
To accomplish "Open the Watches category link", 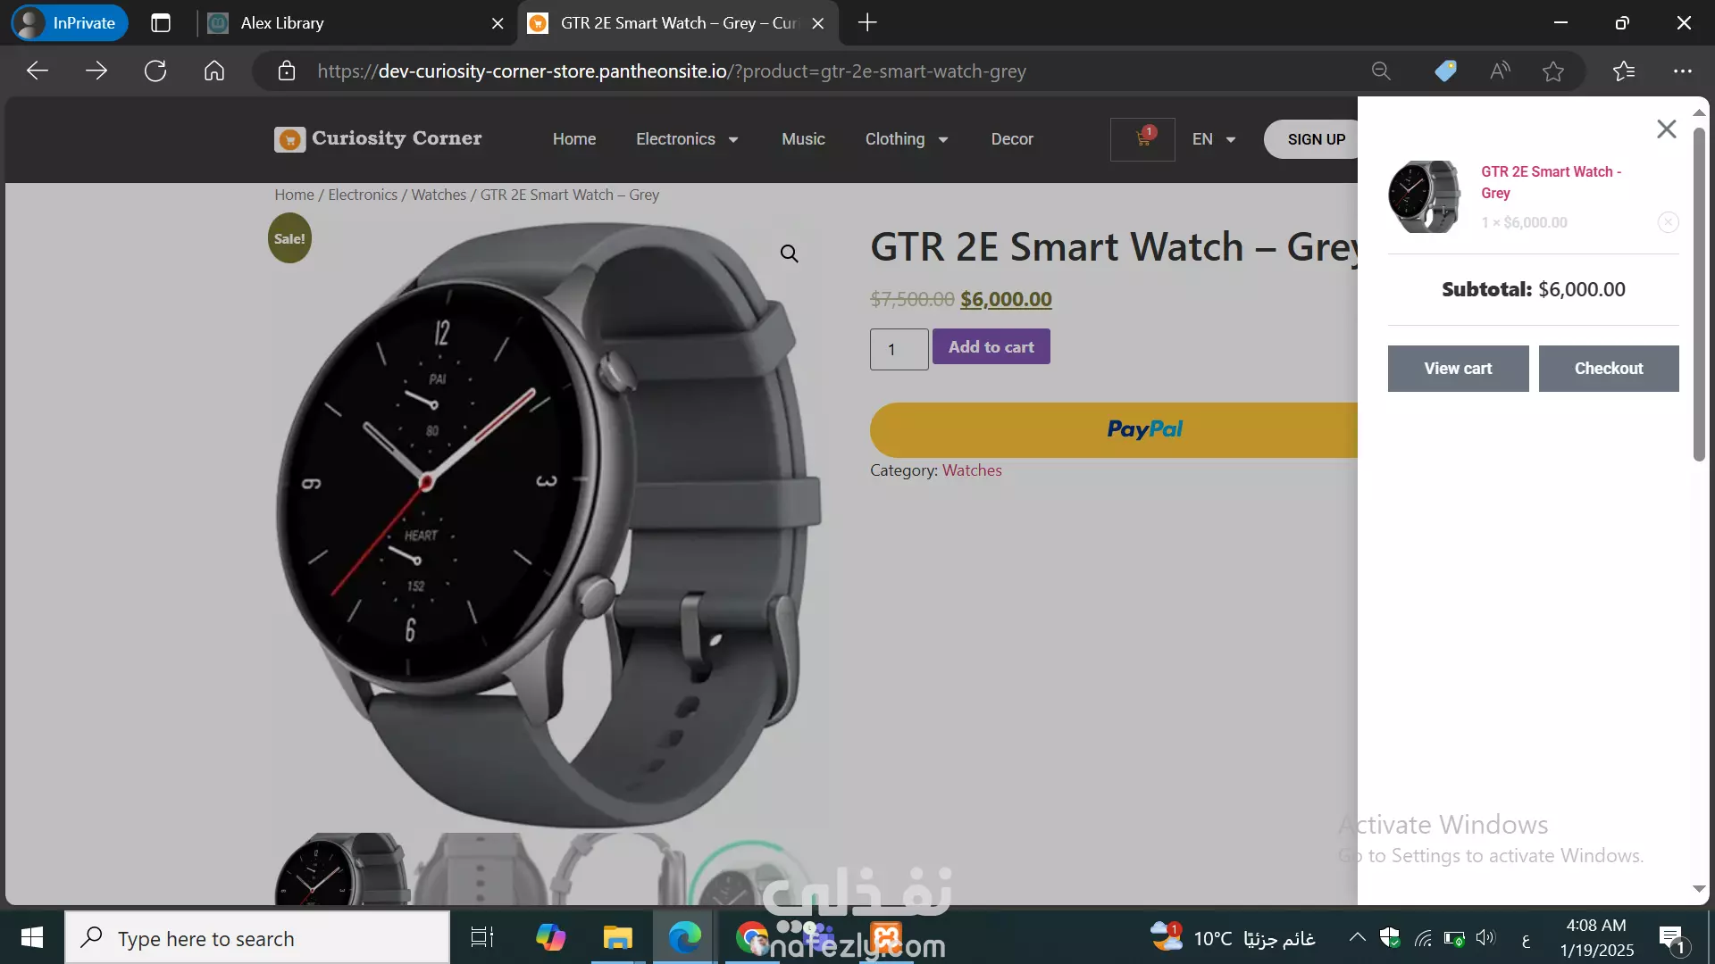I will 972,470.
